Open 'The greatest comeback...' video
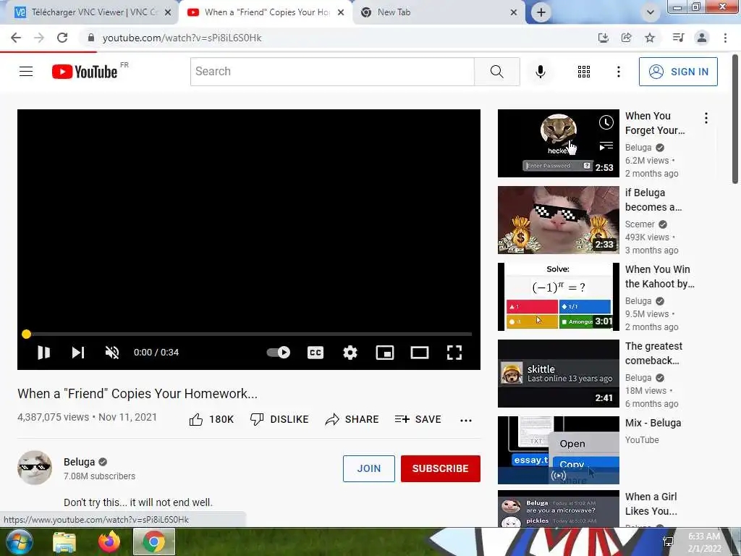 pyautogui.click(x=558, y=374)
